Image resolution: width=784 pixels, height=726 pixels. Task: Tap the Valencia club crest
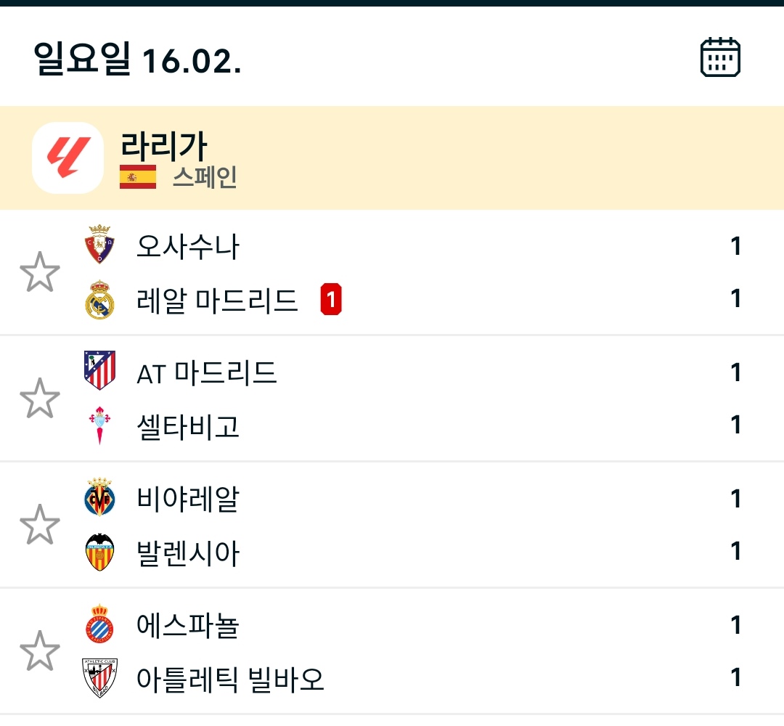[x=99, y=552]
